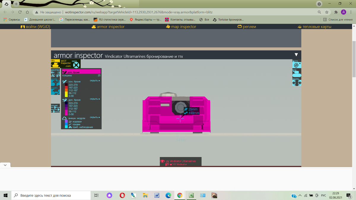Expand the downloads bar chevron at bottom-left
Image resolution: width=356 pixels, height=200 pixels.
[x=5, y=165]
